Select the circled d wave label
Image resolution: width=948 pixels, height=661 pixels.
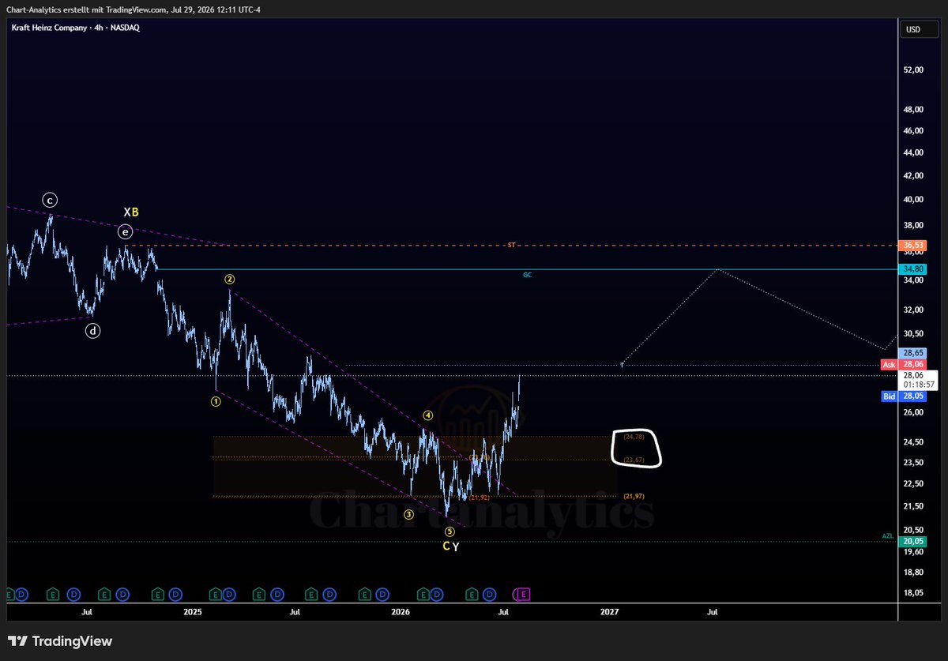click(92, 331)
